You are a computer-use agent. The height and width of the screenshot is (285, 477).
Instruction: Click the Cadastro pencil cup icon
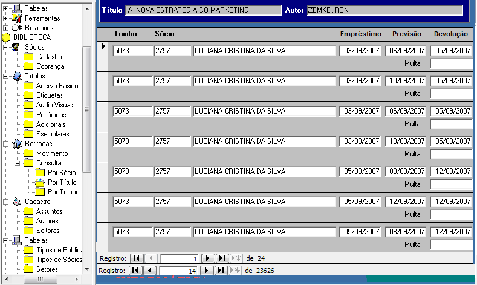click(x=17, y=202)
